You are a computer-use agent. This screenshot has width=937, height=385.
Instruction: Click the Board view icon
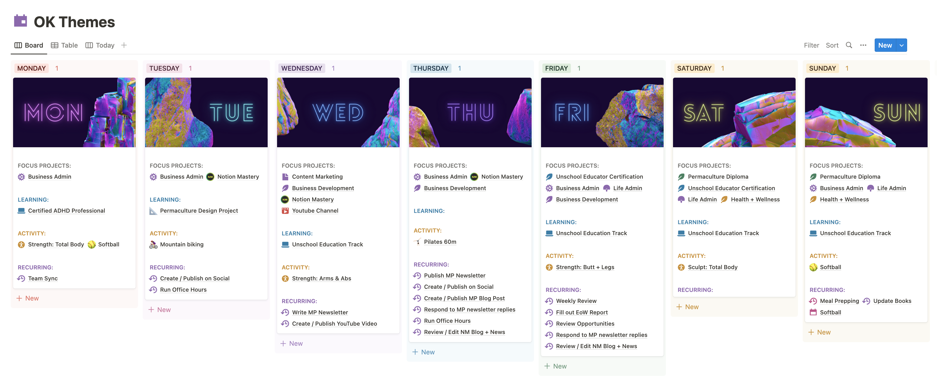point(17,45)
